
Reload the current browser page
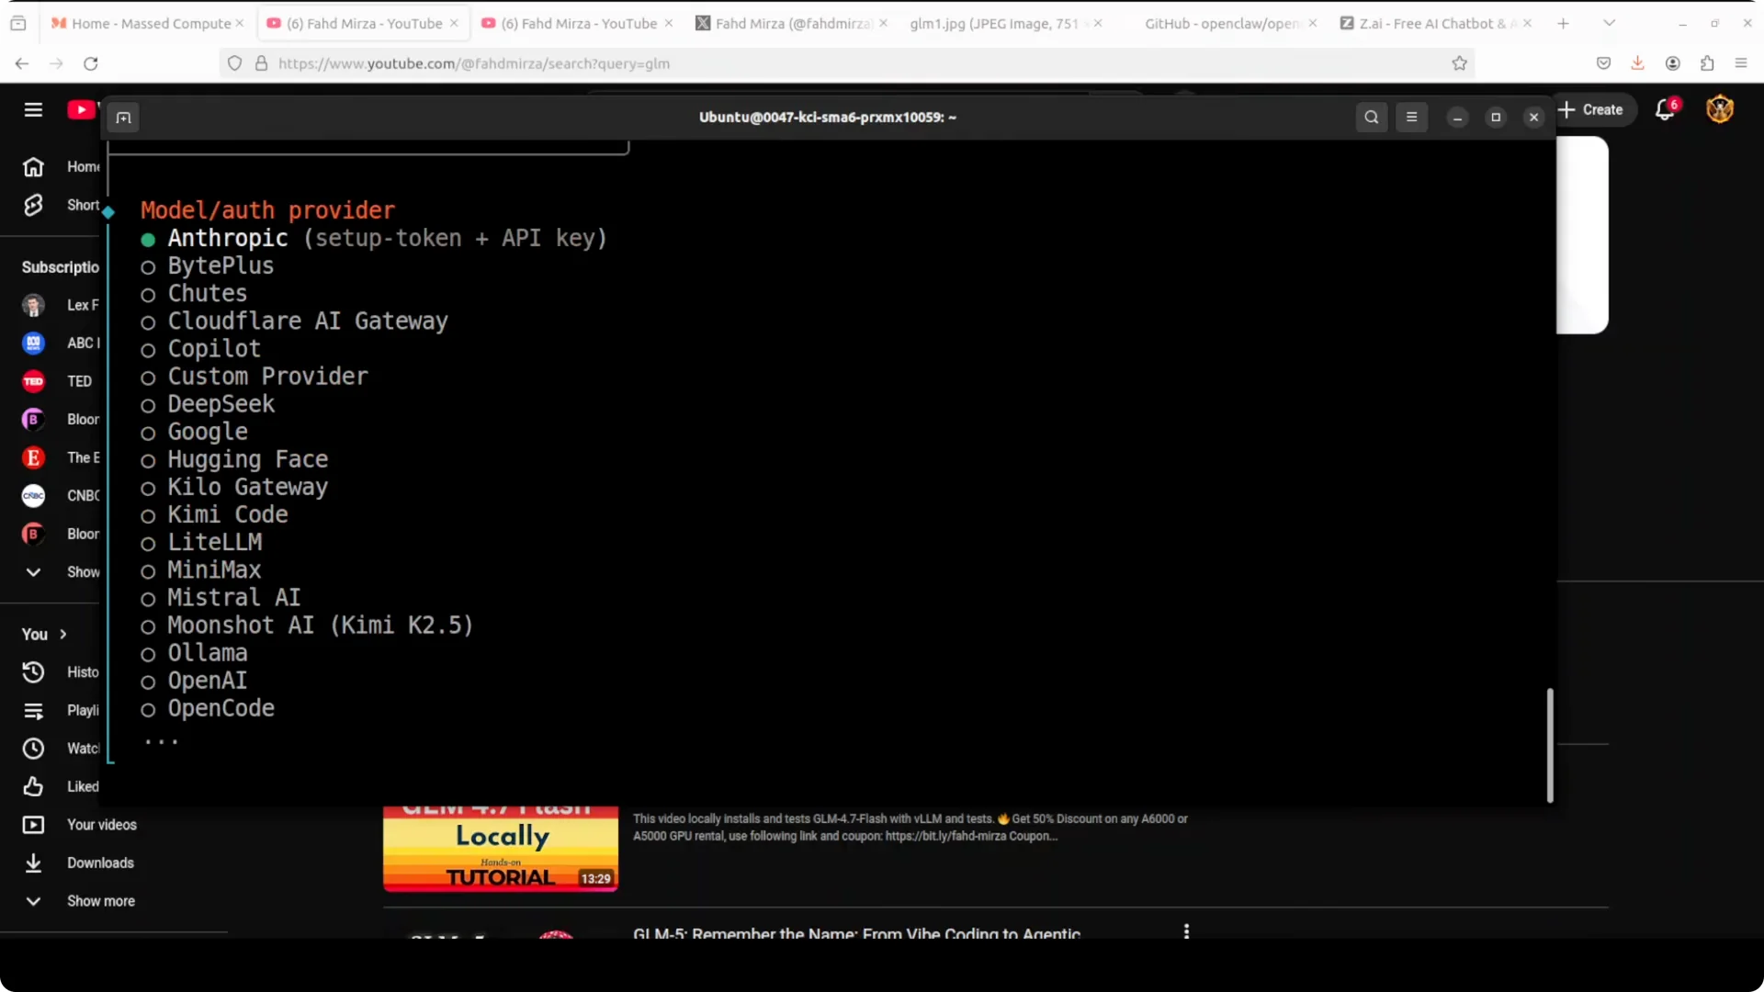(90, 63)
